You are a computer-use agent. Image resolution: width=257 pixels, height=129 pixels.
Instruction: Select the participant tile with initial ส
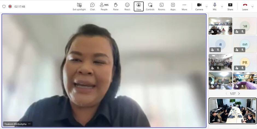pyautogui.click(x=220, y=44)
